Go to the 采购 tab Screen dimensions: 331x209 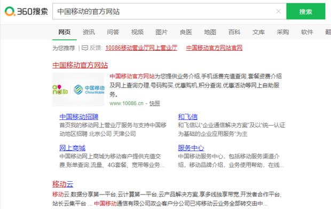coord(283,32)
